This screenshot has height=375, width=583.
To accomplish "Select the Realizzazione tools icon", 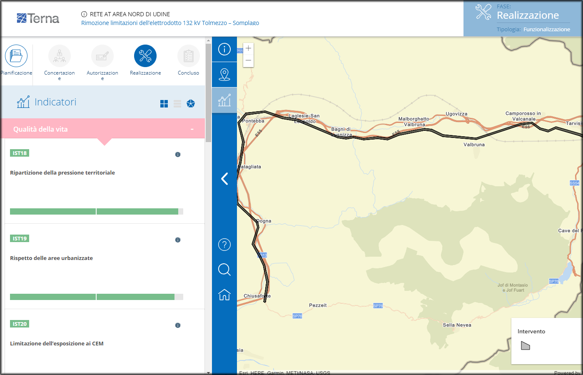I will tap(145, 56).
